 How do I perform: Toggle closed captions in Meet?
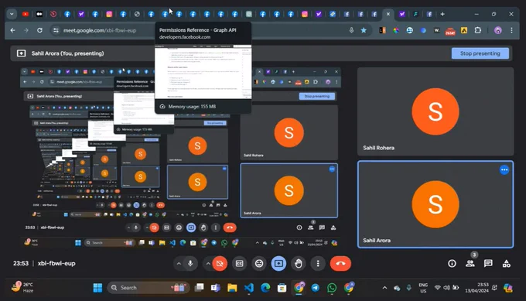click(239, 264)
